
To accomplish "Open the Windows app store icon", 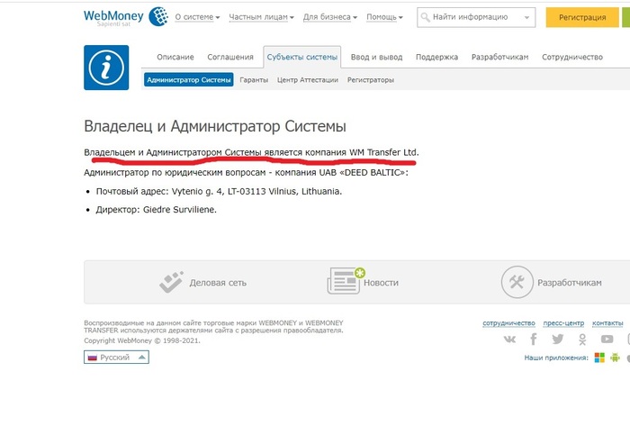I will (x=599, y=358).
